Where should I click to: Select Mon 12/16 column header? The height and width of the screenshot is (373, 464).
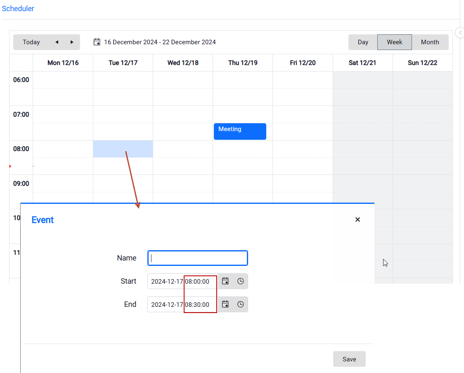tap(63, 63)
